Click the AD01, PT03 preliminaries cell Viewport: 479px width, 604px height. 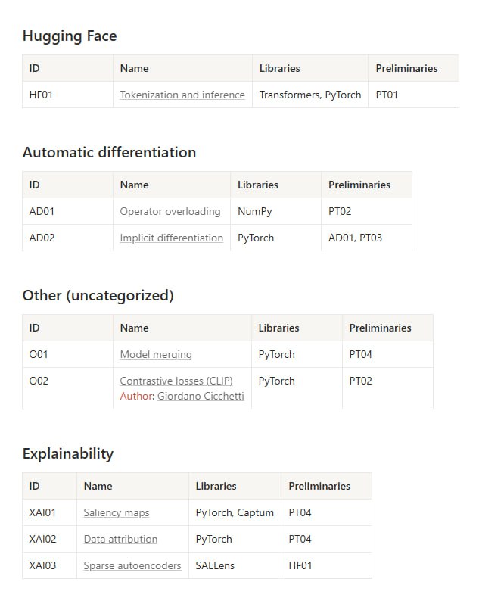point(355,238)
